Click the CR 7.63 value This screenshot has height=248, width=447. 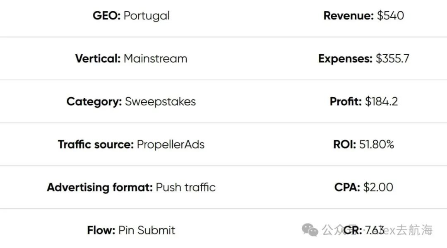click(364, 230)
